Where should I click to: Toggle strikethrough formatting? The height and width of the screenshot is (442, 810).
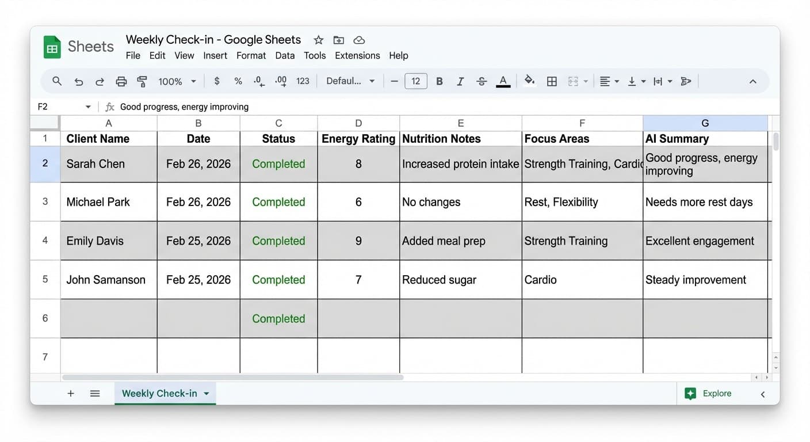(481, 81)
